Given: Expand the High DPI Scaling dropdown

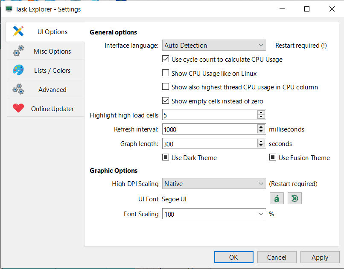Looking at the screenshot, I should click(214, 184).
